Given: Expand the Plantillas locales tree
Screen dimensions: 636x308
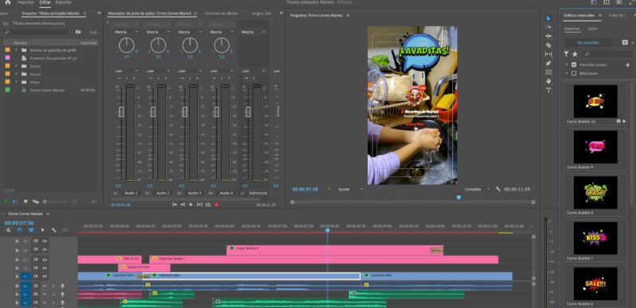Looking at the screenshot, I should point(567,64).
